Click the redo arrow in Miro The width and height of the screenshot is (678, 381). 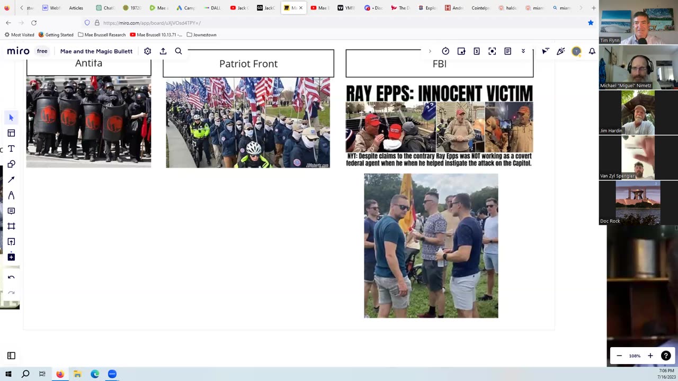(11, 293)
